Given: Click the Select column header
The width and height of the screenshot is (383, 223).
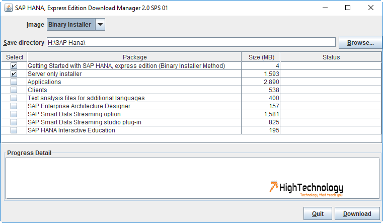Looking at the screenshot, I should click(x=15, y=57).
